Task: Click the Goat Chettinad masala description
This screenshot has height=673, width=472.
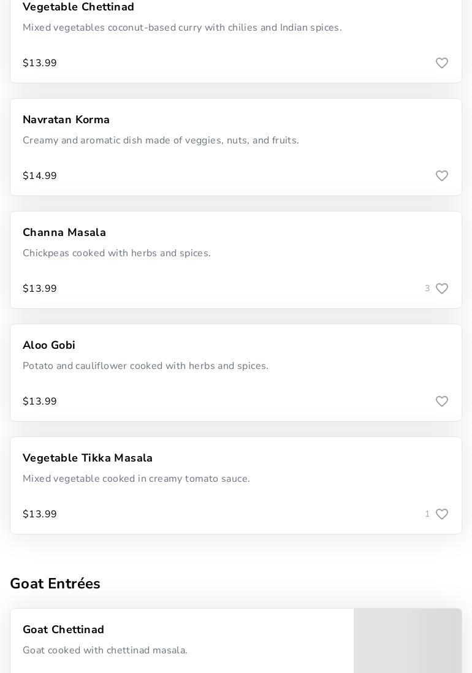Action: [x=105, y=650]
